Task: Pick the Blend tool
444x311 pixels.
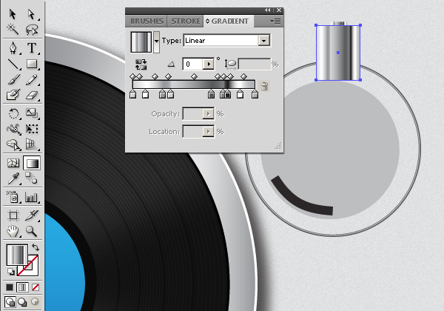Action: click(31, 178)
